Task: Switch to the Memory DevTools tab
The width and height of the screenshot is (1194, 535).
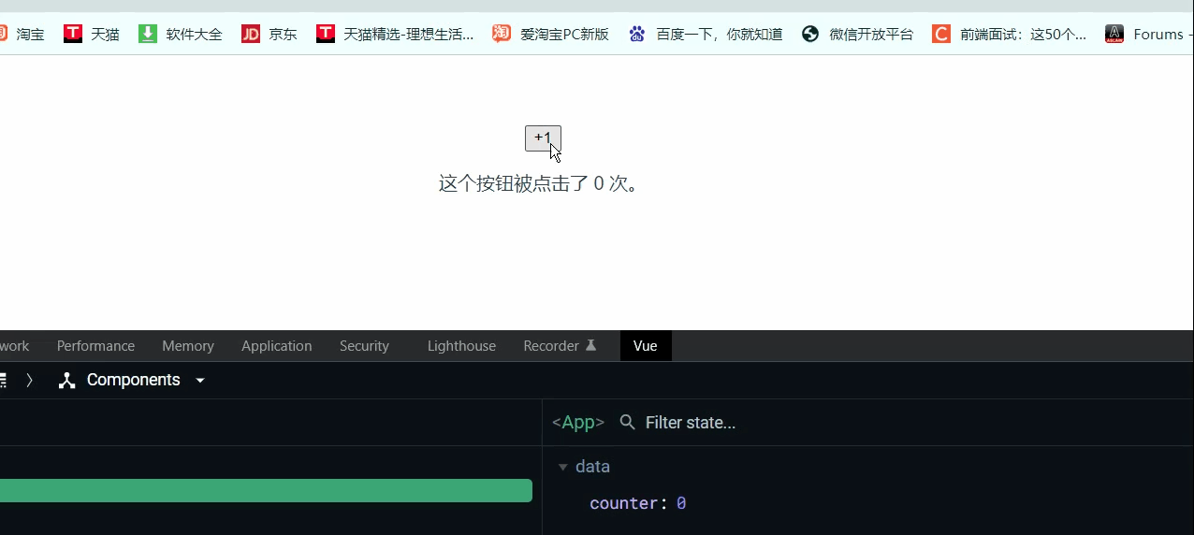Action: 188,346
